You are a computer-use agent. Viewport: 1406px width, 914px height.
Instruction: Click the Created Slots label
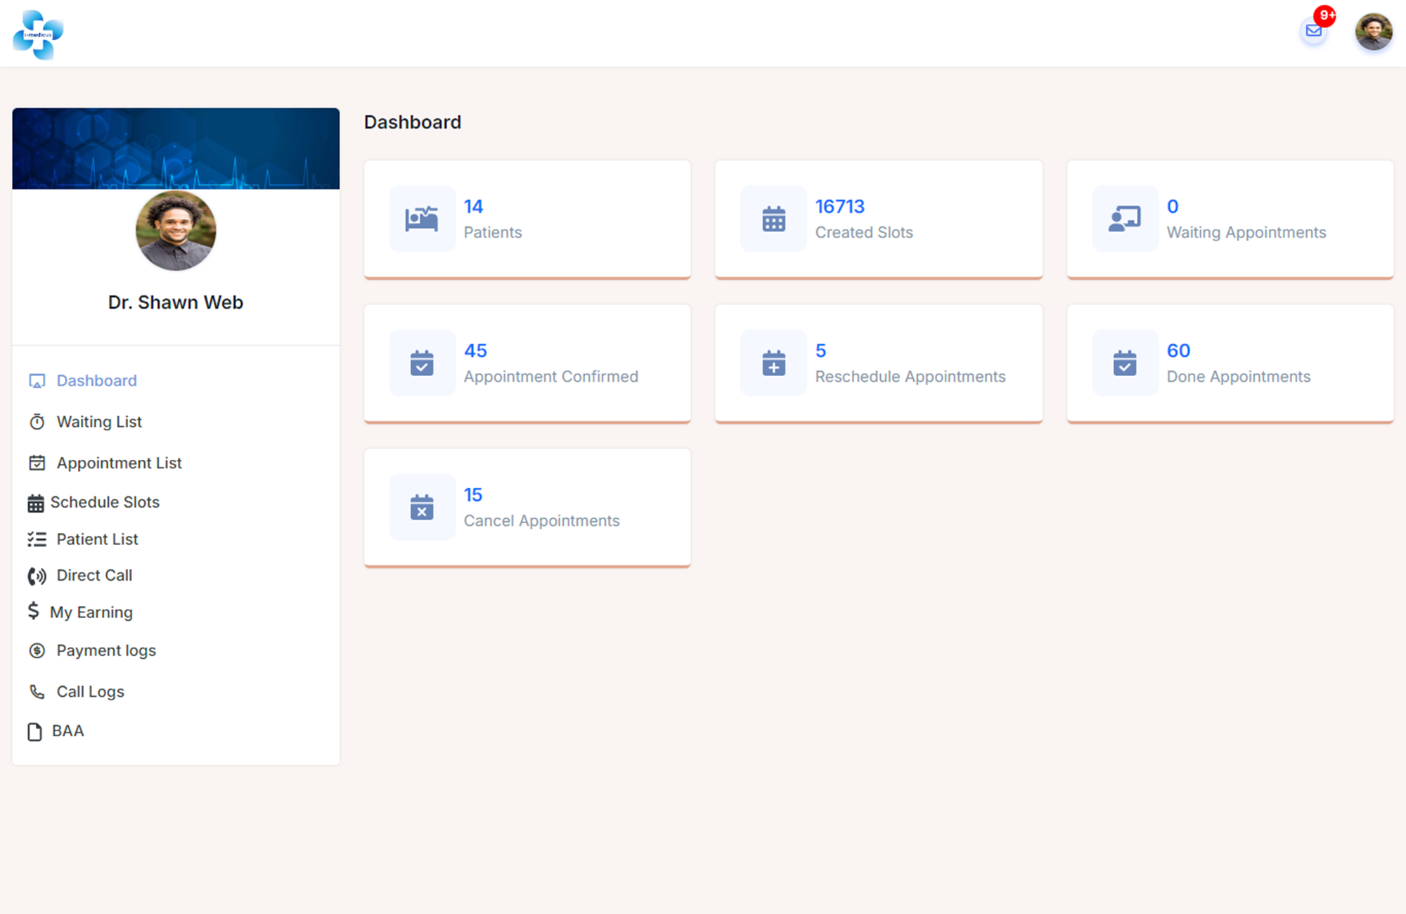[x=864, y=233]
